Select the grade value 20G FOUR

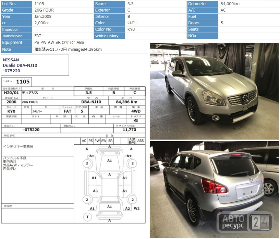[44, 10]
